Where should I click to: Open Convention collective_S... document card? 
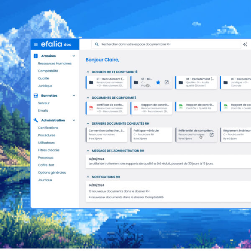coord(107,135)
